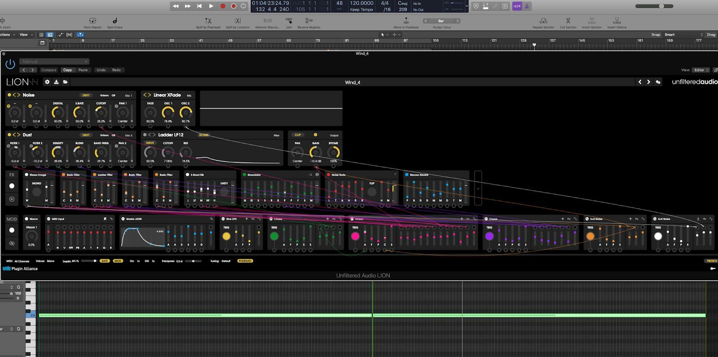Click the Compare button
Screen dimensions: 718x357
[49, 70]
